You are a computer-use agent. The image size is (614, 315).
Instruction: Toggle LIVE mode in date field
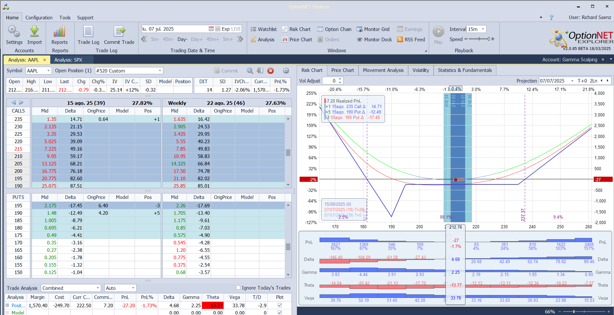(236, 29)
